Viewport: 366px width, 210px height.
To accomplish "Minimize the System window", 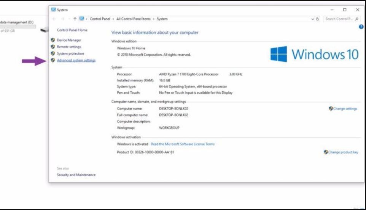I will pyautogui.click(x=332, y=10).
